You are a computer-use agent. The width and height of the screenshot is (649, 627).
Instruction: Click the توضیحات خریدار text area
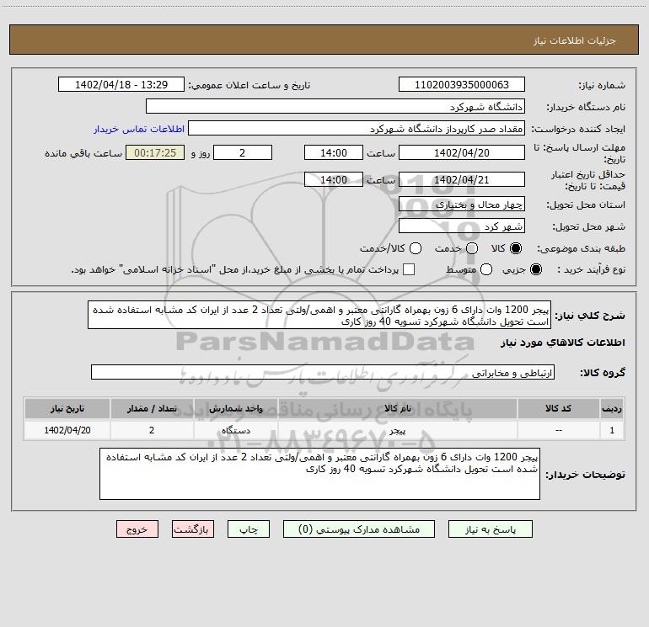(x=320, y=474)
